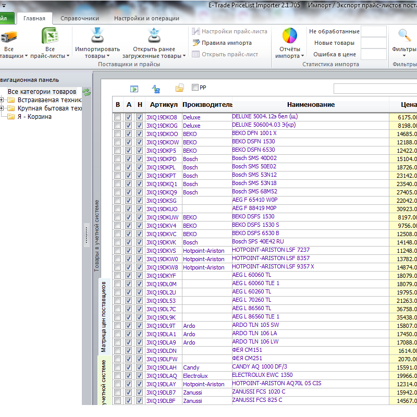Click Открыть прайс-лист option

(225, 54)
